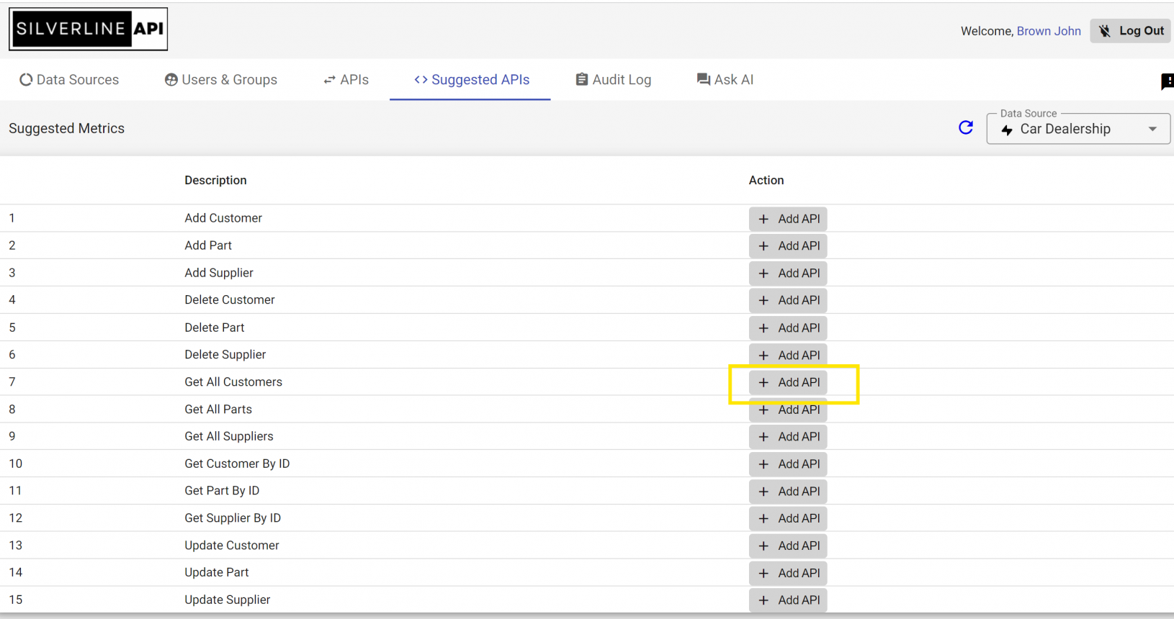The height and width of the screenshot is (619, 1174).
Task: Select the 'Delete Supplier' description text
Action: tap(225, 355)
